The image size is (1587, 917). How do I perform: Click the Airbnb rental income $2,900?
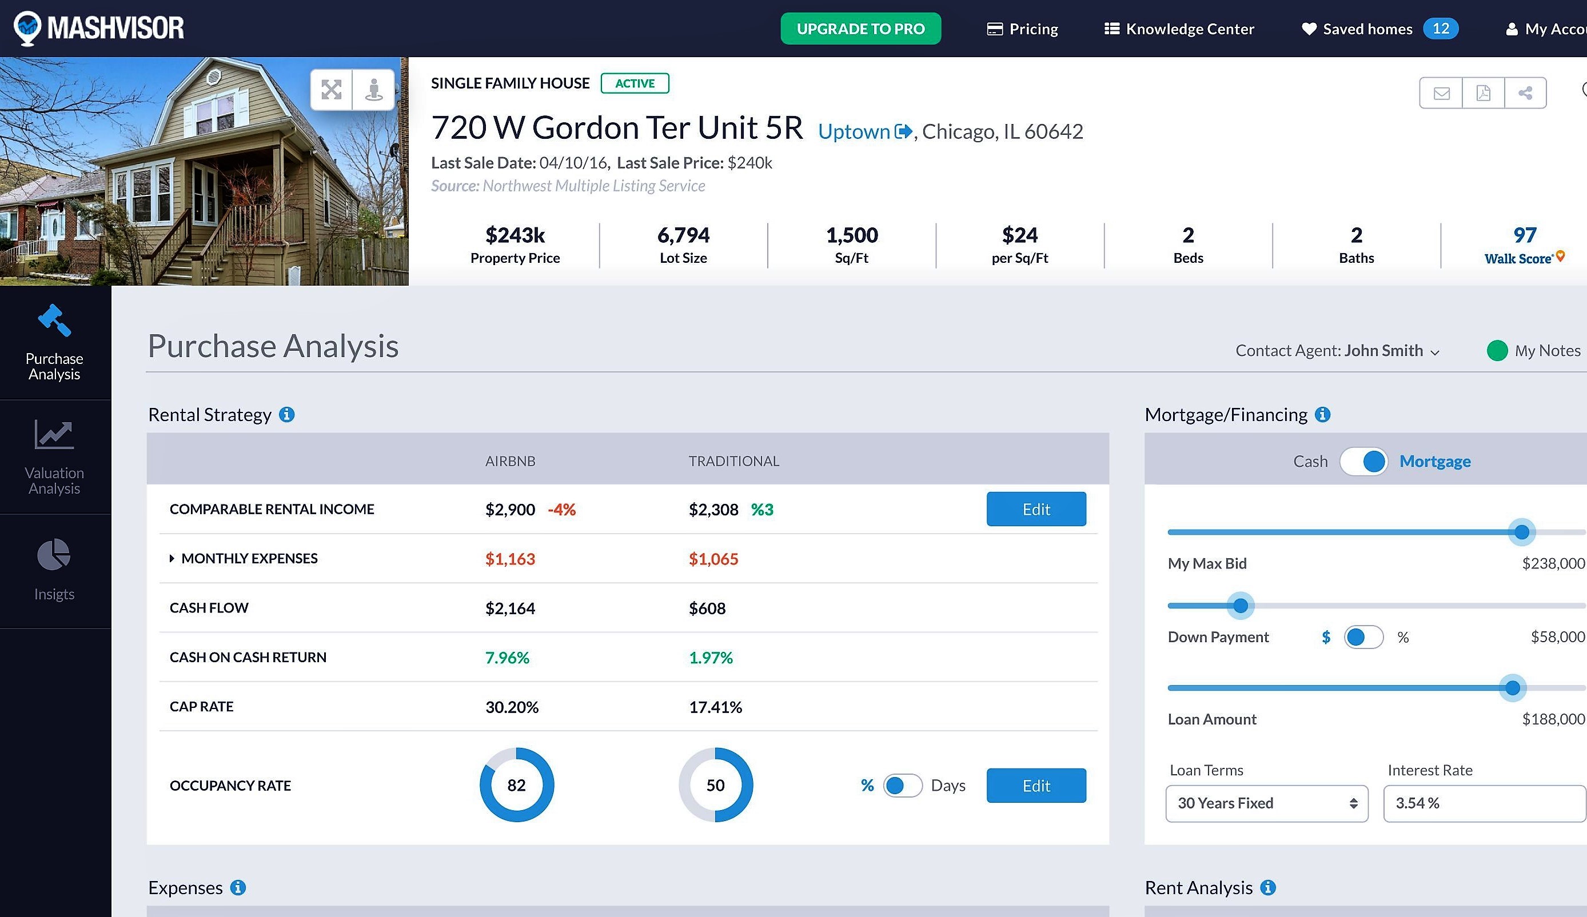pyautogui.click(x=510, y=510)
